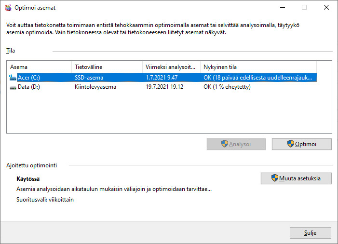Click the Optimoi asemat app icon in title bar
Screen dimensions: 338x244
[x=8, y=8]
